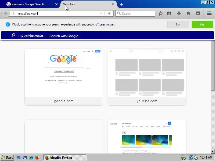Click the youtube.com tile label
The image size is (215, 161).
coord(147,101)
